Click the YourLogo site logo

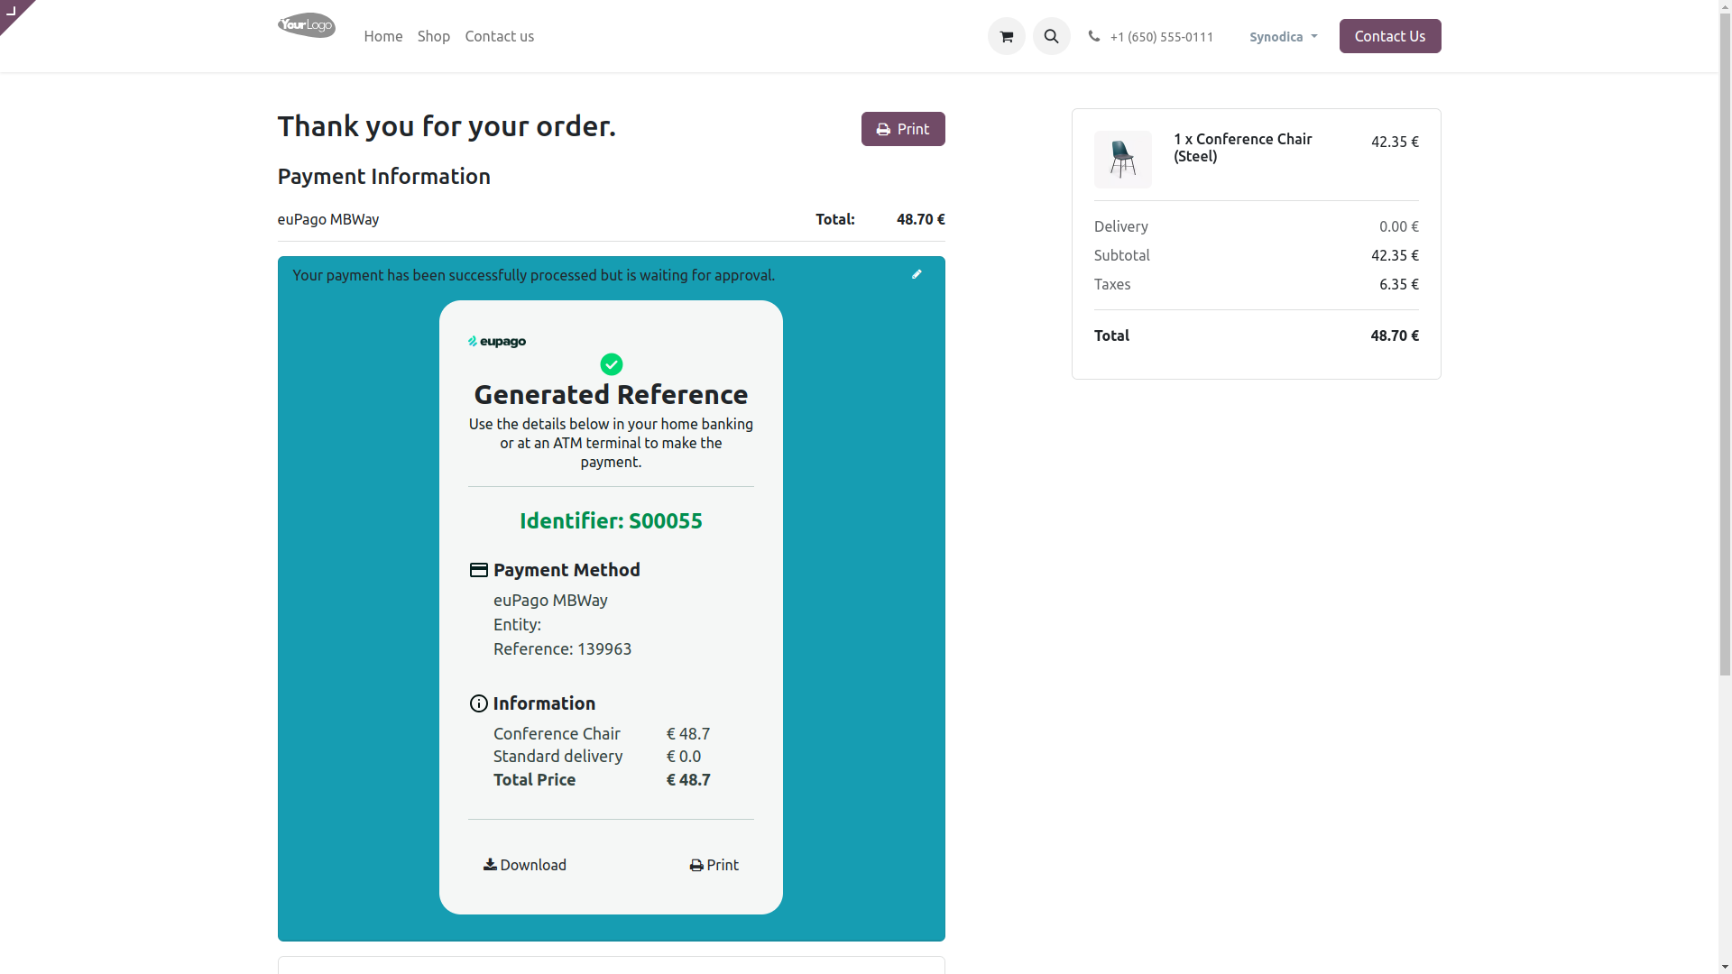(x=307, y=25)
